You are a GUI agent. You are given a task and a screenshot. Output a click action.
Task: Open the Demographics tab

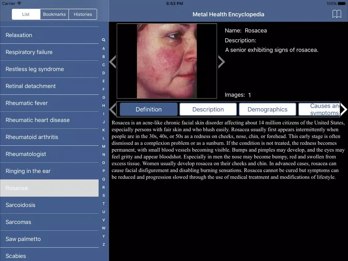pos(267,109)
